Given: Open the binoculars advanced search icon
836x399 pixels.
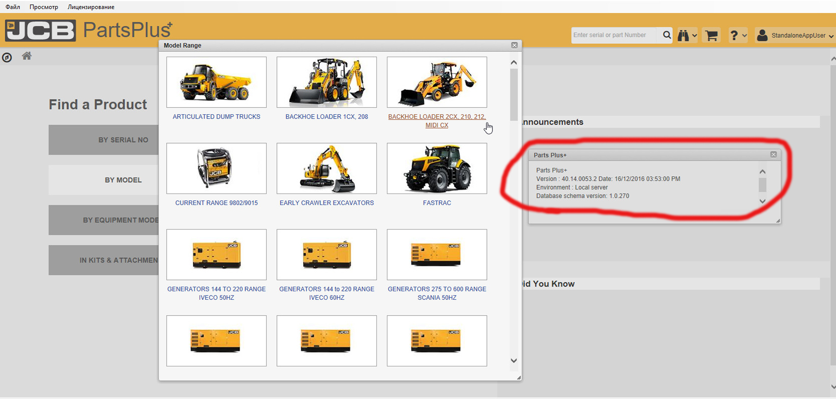Looking at the screenshot, I should [683, 35].
